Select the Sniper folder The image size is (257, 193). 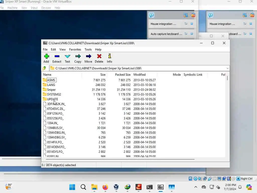click(51, 90)
